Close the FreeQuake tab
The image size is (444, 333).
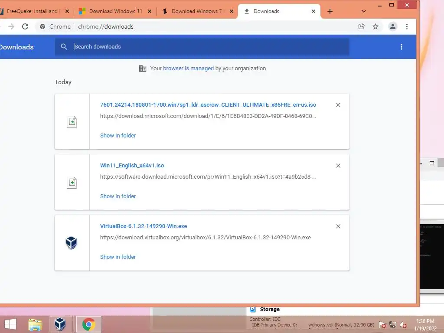pyautogui.click(x=67, y=11)
